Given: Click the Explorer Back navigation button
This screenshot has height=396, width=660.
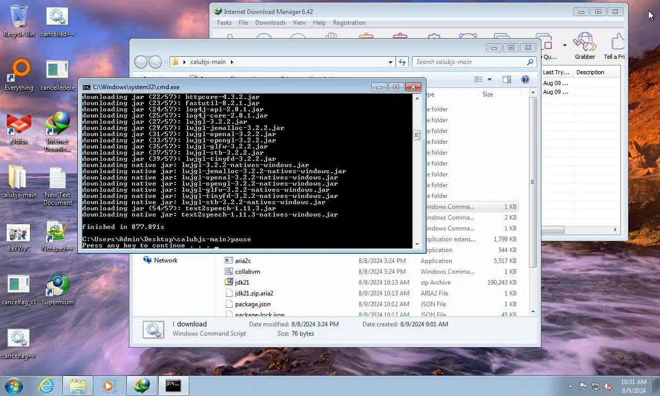Looking at the screenshot, I should click(141, 62).
